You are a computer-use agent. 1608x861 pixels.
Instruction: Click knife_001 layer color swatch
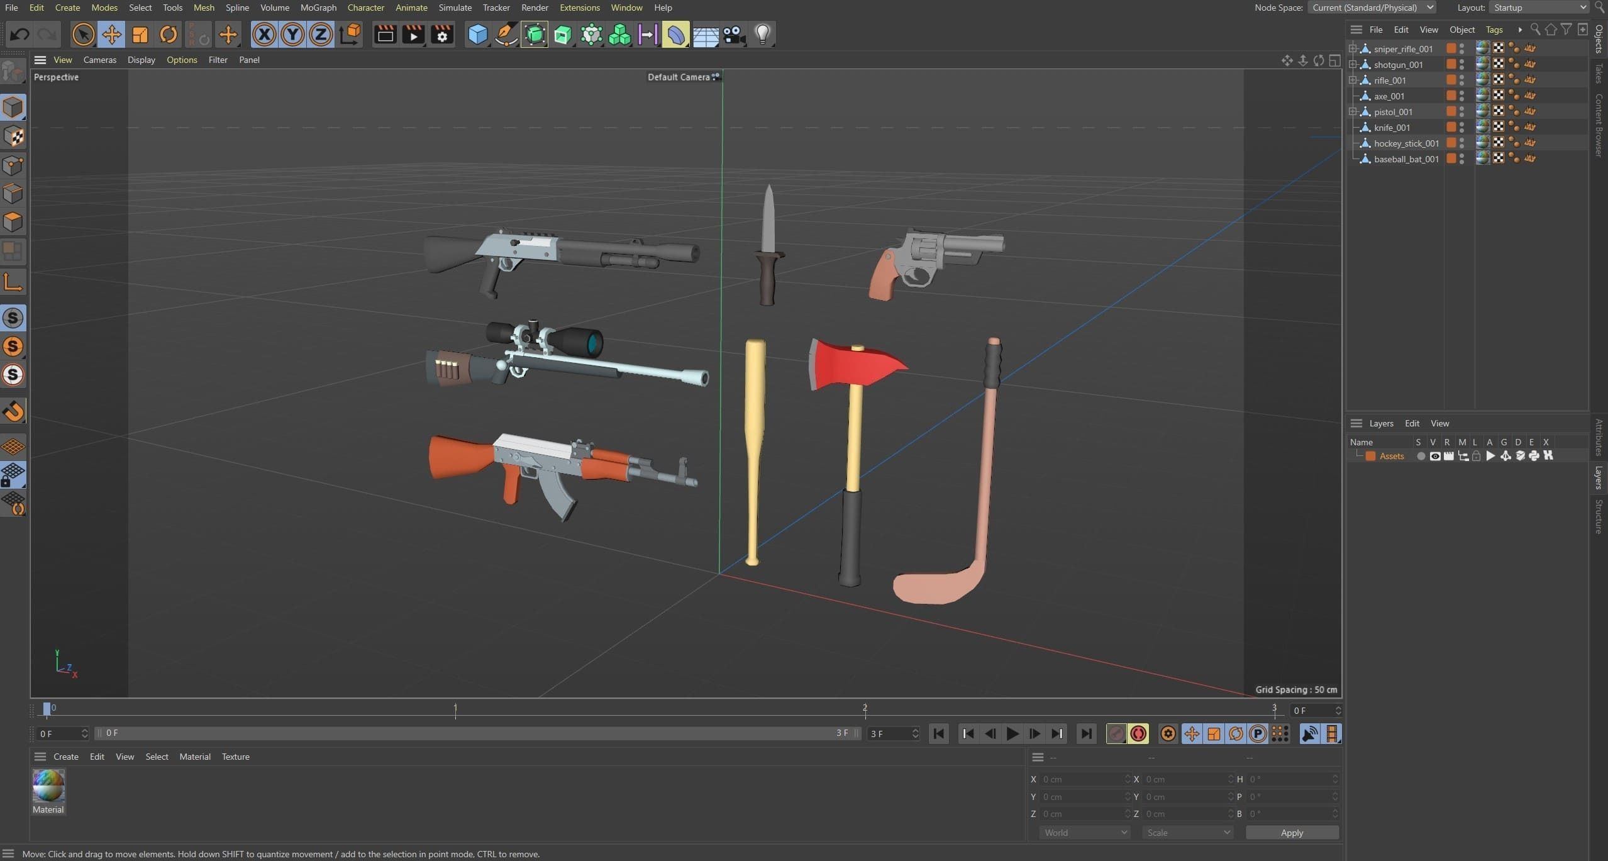point(1451,127)
